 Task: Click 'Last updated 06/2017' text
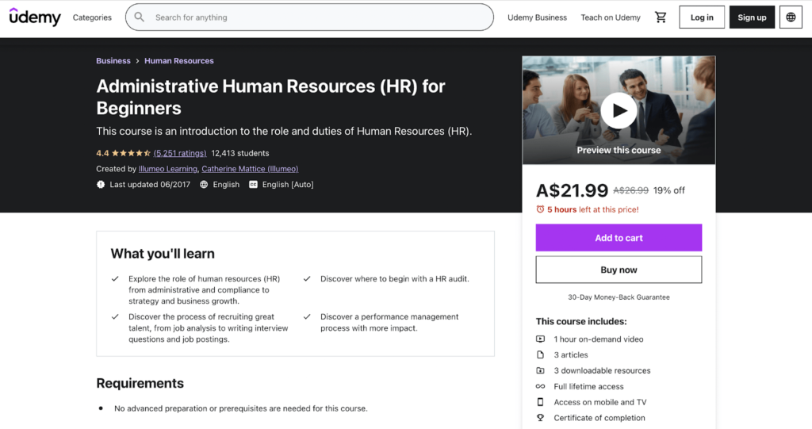click(150, 185)
